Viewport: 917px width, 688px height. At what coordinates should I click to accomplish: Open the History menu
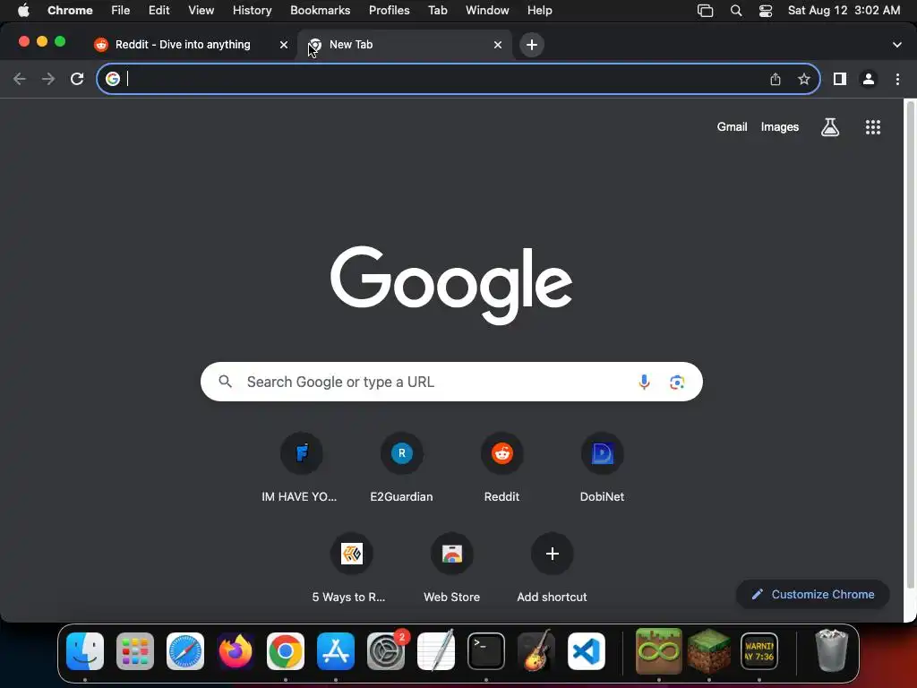tap(252, 11)
